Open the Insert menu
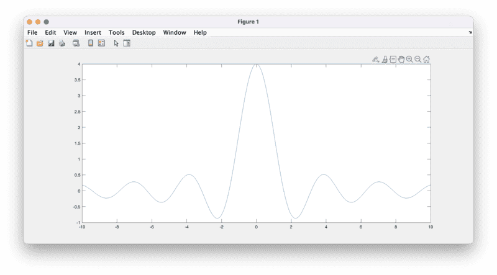Image resolution: width=497 pixels, height=275 pixels. pyautogui.click(x=93, y=32)
